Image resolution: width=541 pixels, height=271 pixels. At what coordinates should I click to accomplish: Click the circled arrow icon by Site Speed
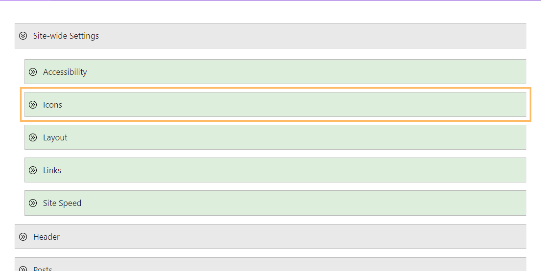coord(33,203)
